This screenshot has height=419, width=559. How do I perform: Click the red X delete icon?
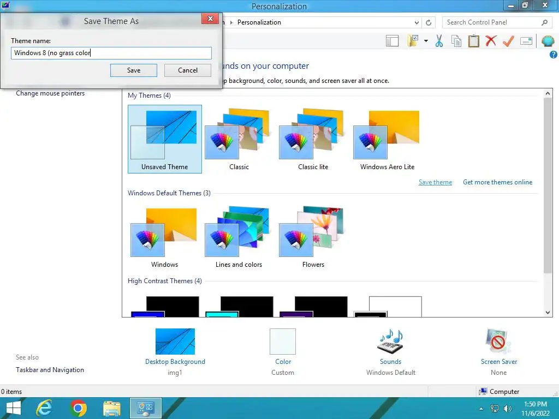[x=491, y=41]
